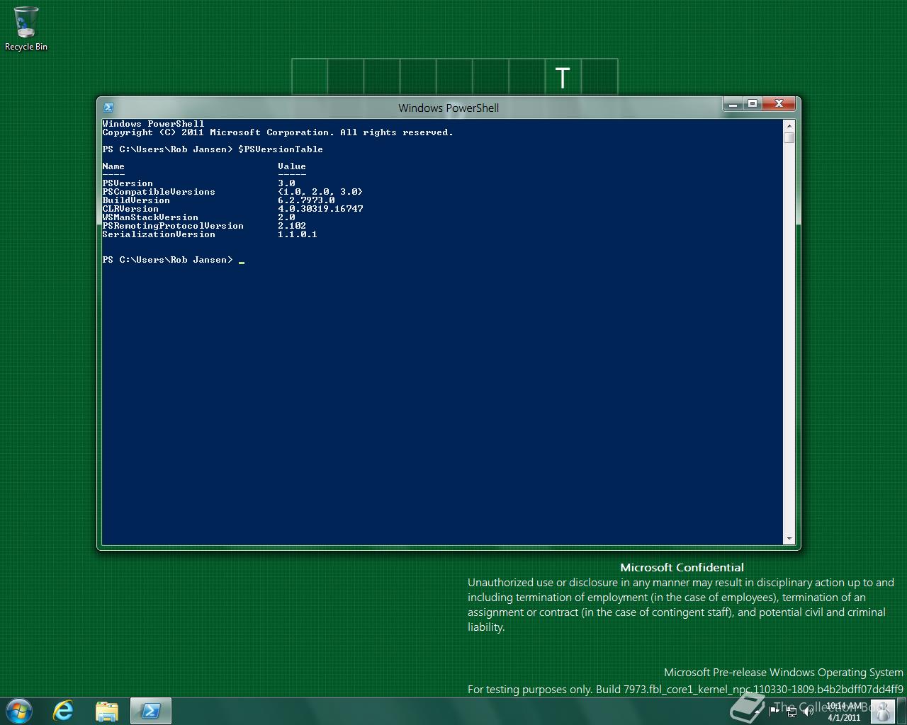Click the SerializationVersion value 1.1.0.1
The image size is (907, 725).
coord(298,234)
